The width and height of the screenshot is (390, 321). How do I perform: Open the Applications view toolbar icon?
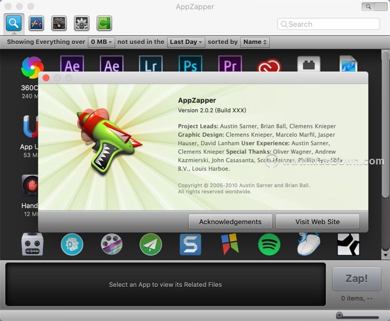point(36,23)
